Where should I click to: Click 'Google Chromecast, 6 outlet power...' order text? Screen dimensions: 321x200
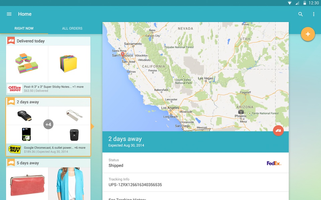click(x=49, y=148)
